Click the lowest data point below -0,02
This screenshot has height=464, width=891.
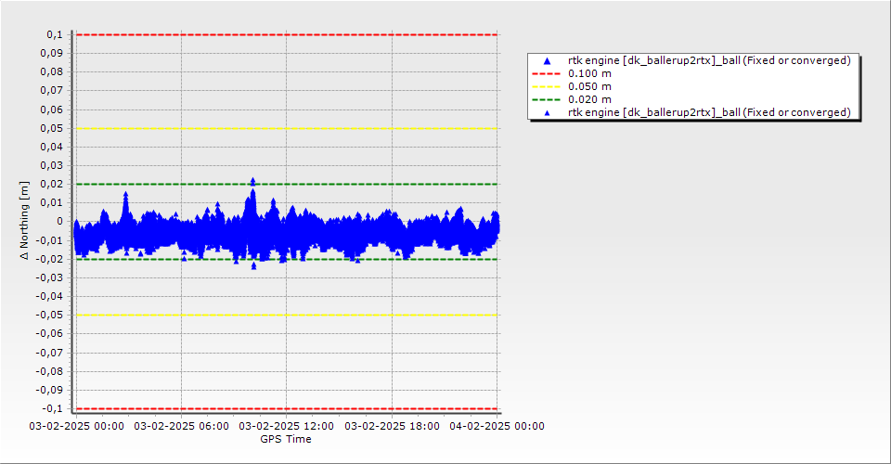point(254,265)
